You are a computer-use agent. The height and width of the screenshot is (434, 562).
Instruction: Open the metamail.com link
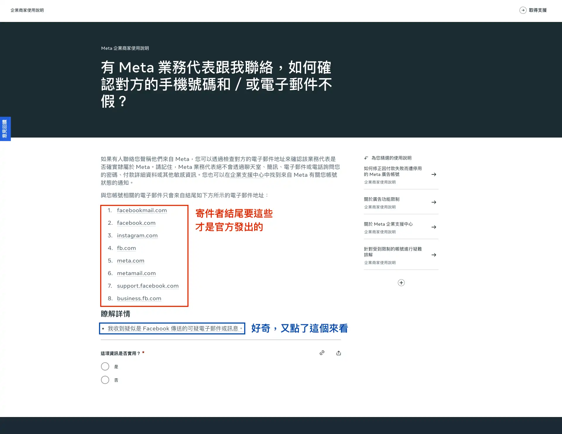(136, 273)
